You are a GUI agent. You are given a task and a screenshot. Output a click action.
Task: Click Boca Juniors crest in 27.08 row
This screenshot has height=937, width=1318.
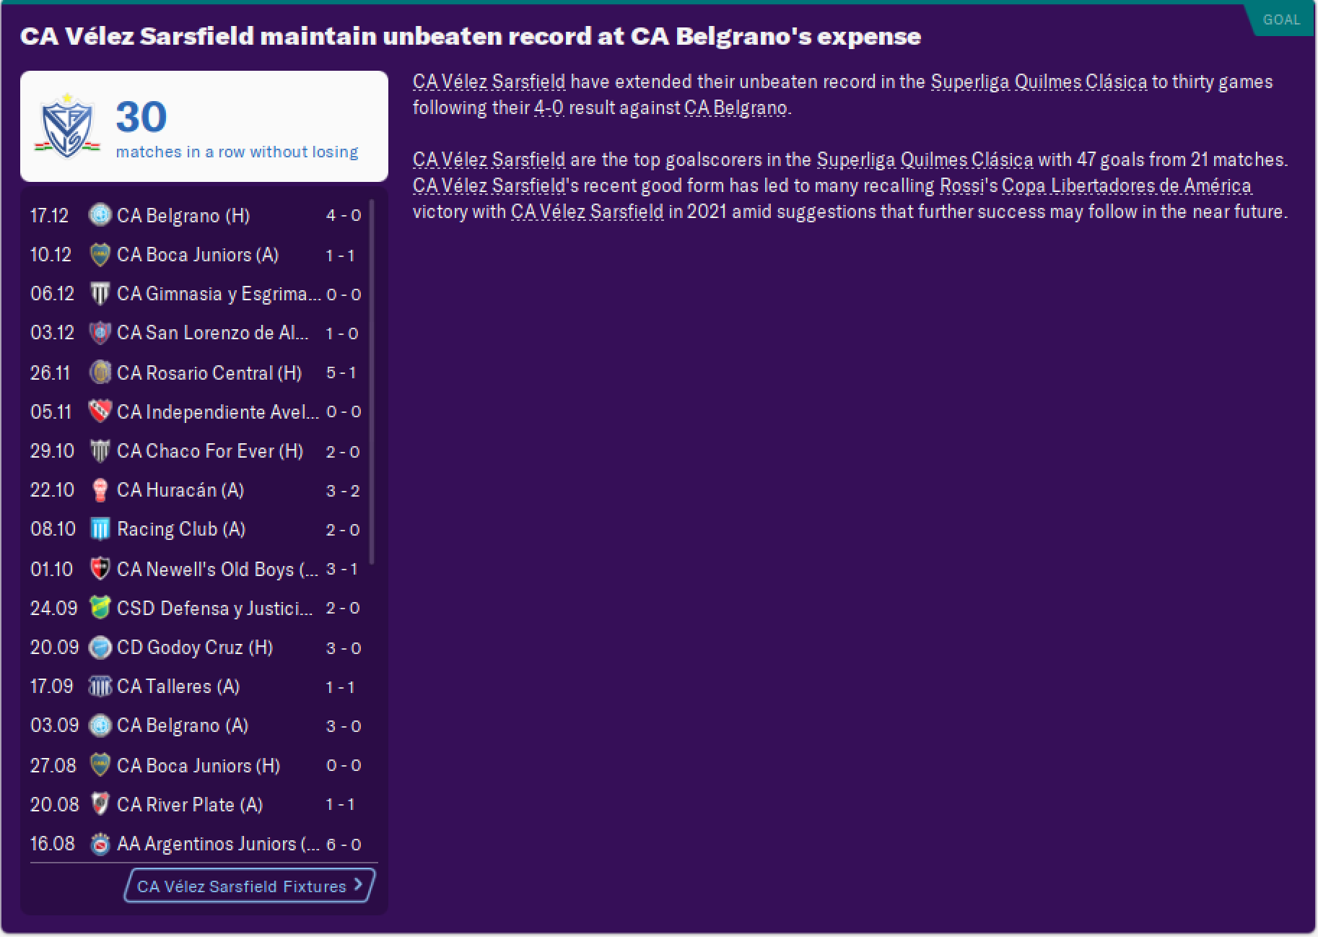[x=100, y=765]
